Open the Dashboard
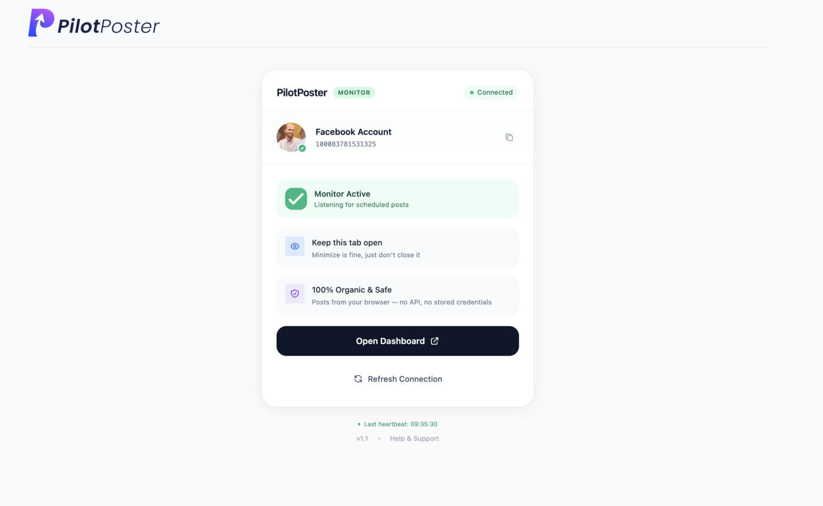Image resolution: width=823 pixels, height=506 pixels. coord(398,341)
